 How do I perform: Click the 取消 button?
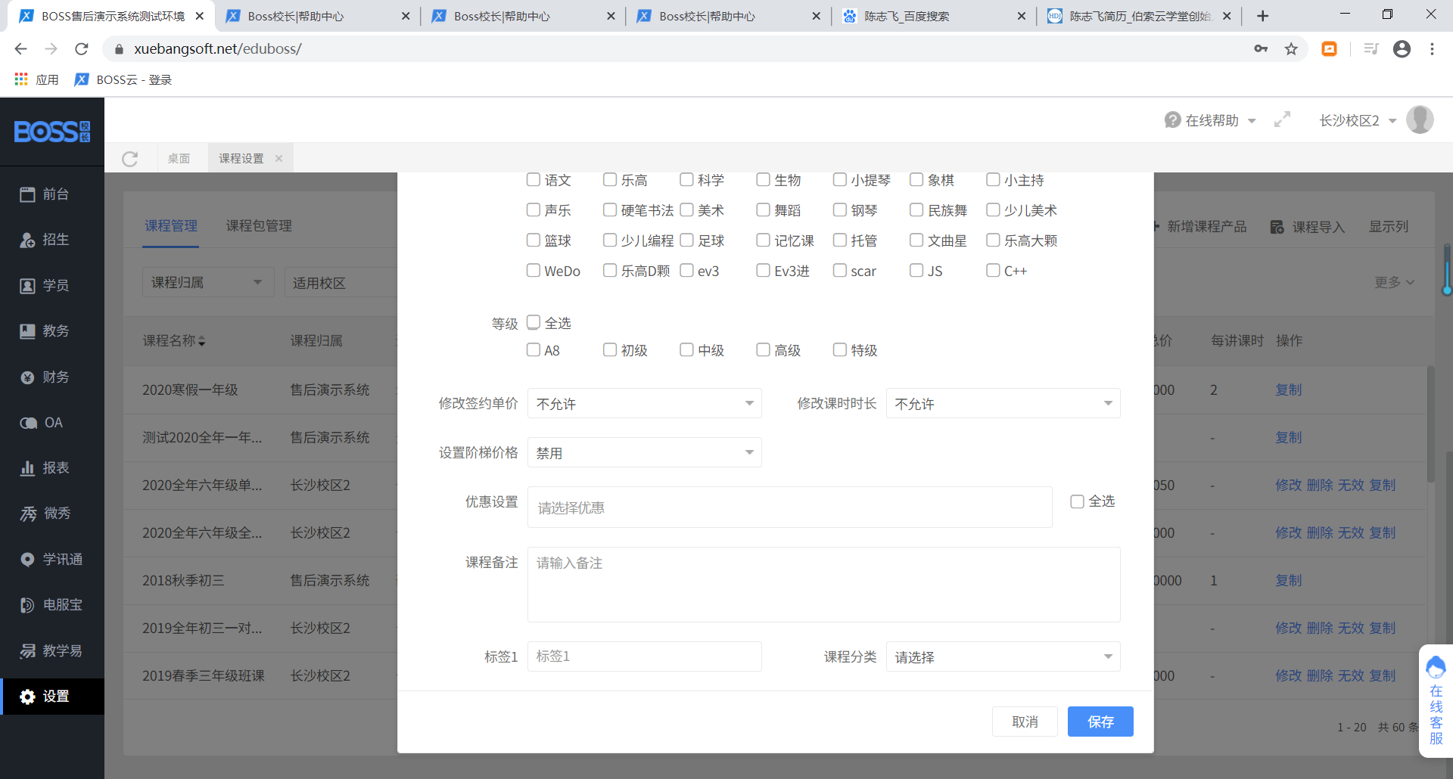1025,722
